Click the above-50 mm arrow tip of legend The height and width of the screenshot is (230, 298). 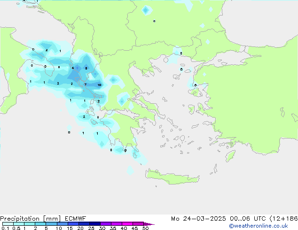(149, 224)
